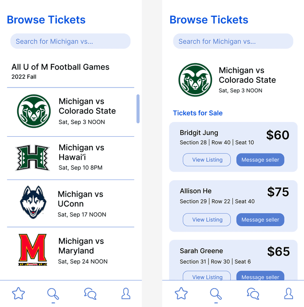Message seller Allison He
This screenshot has height=307, width=304.
coord(260,220)
